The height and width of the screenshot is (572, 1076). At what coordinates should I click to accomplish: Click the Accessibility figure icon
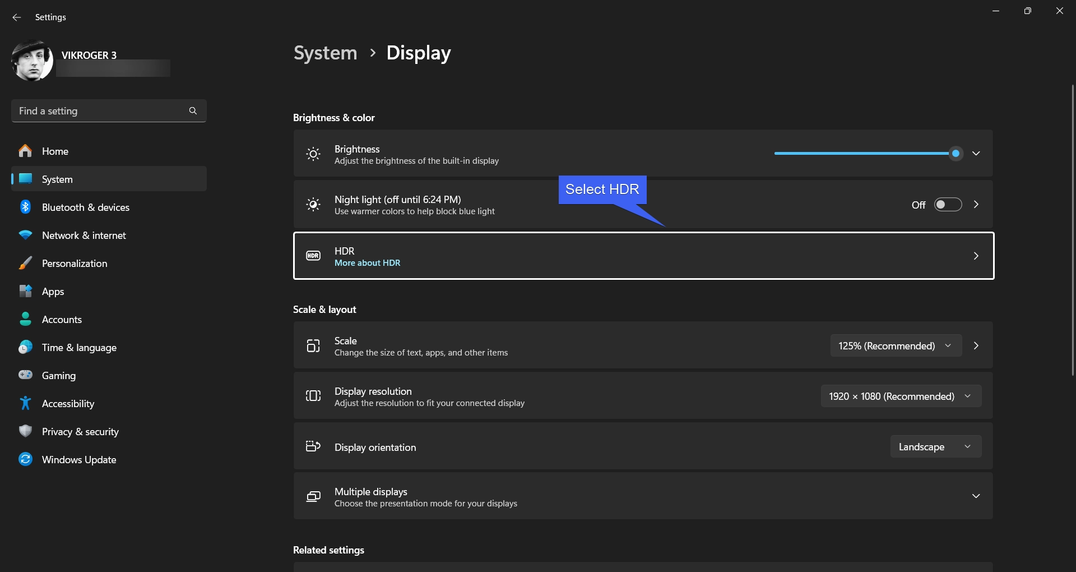(25, 403)
